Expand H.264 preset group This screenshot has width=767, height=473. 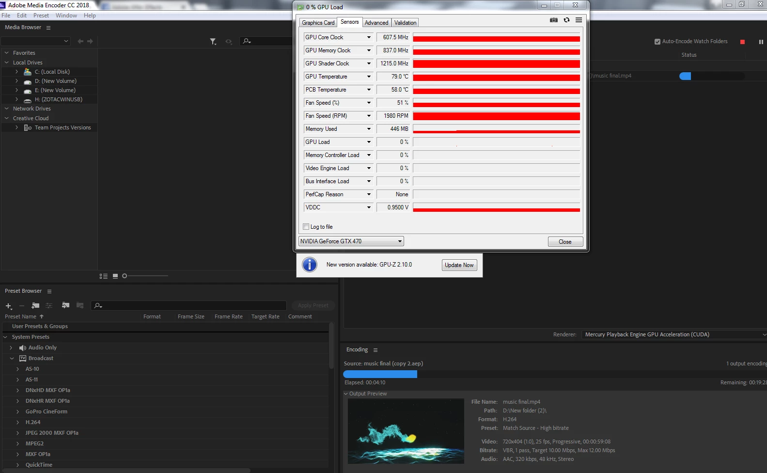(17, 423)
